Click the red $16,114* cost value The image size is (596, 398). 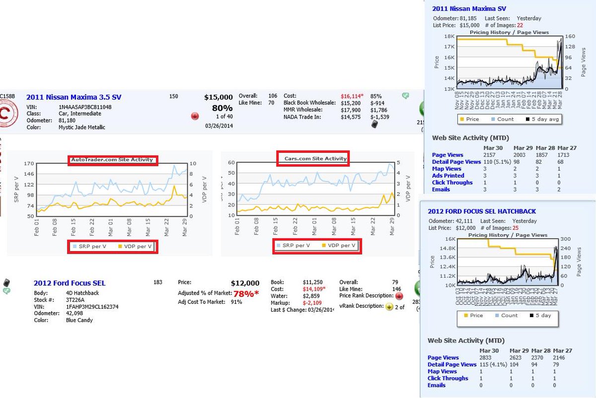tap(353, 96)
